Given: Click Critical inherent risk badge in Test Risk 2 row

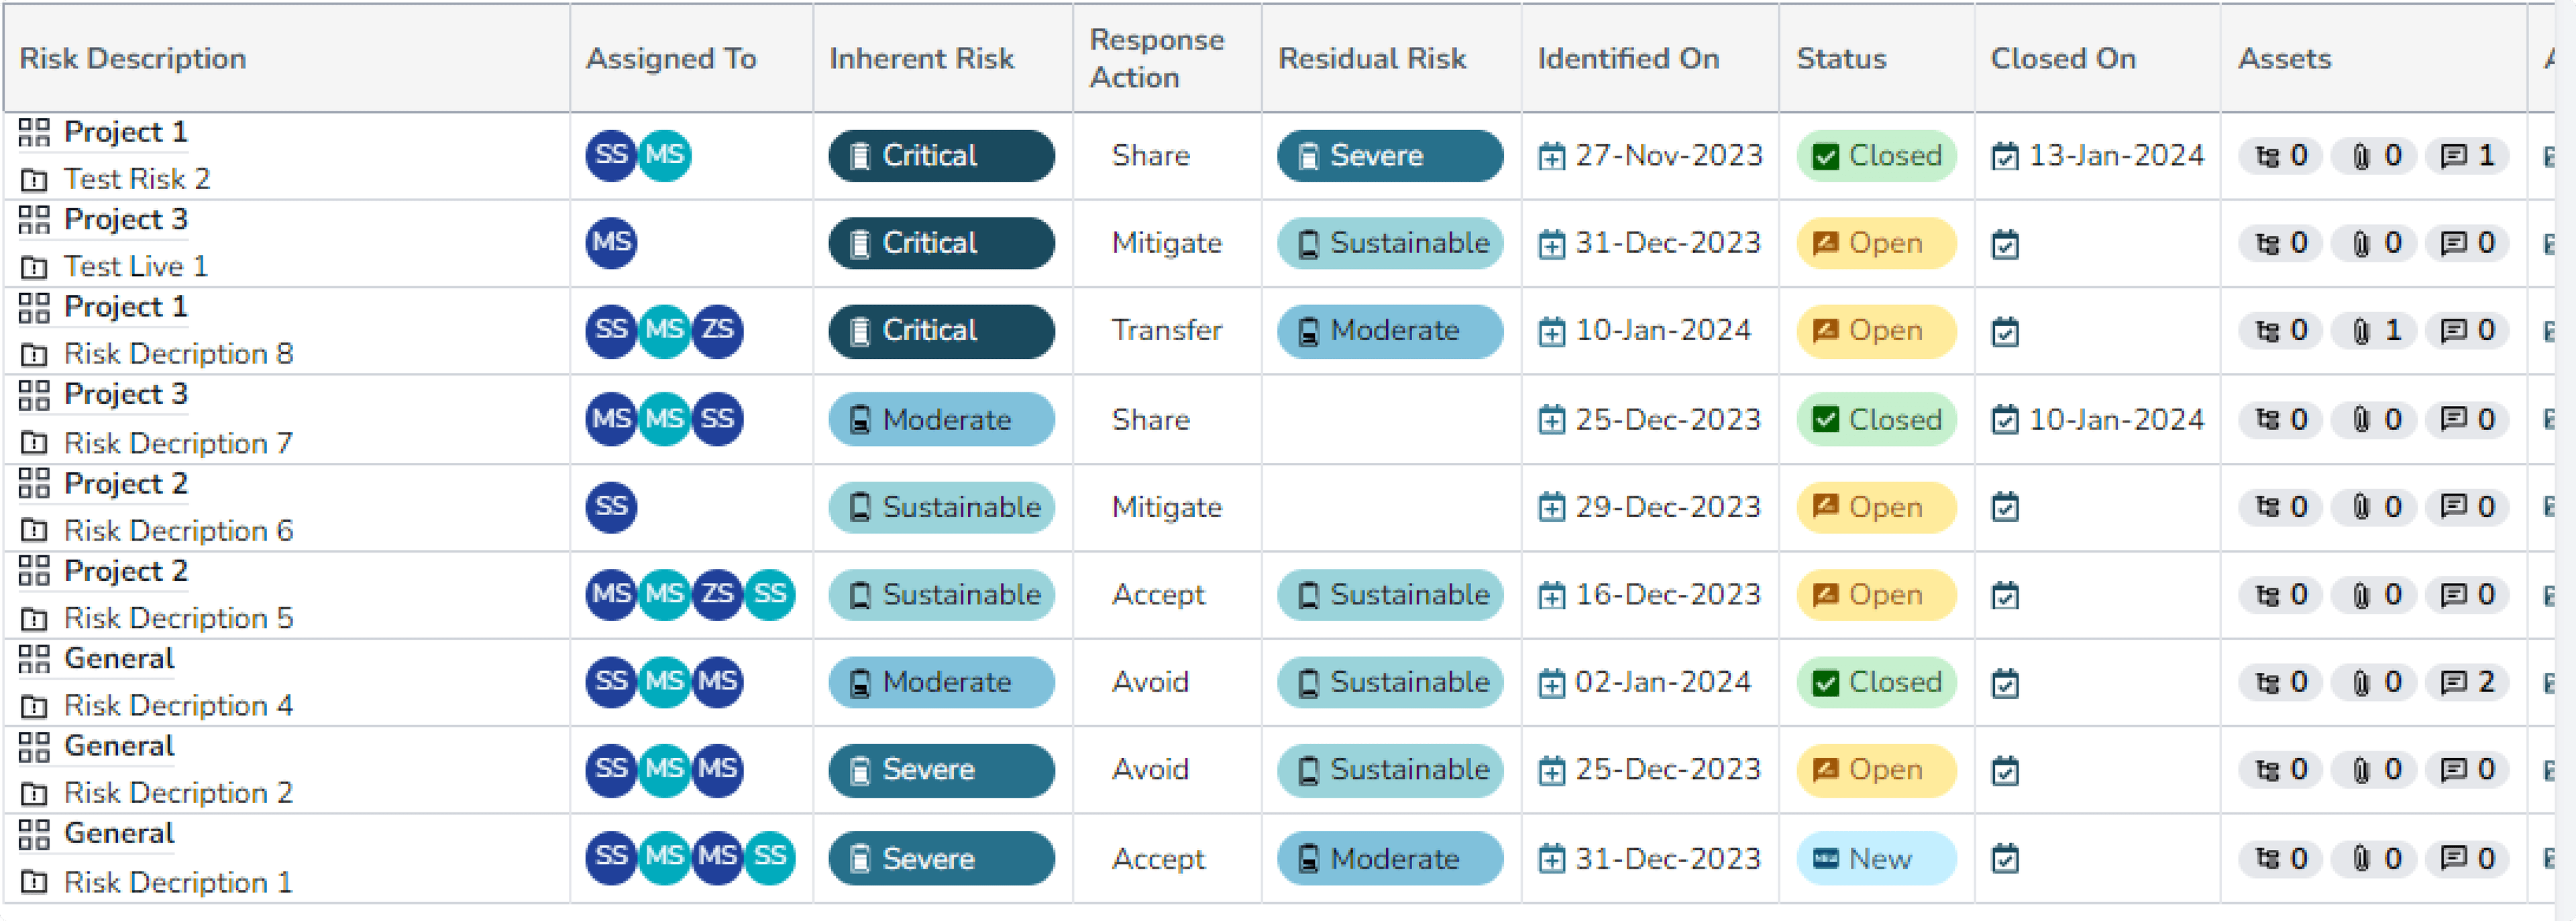Looking at the screenshot, I should click(x=941, y=156).
